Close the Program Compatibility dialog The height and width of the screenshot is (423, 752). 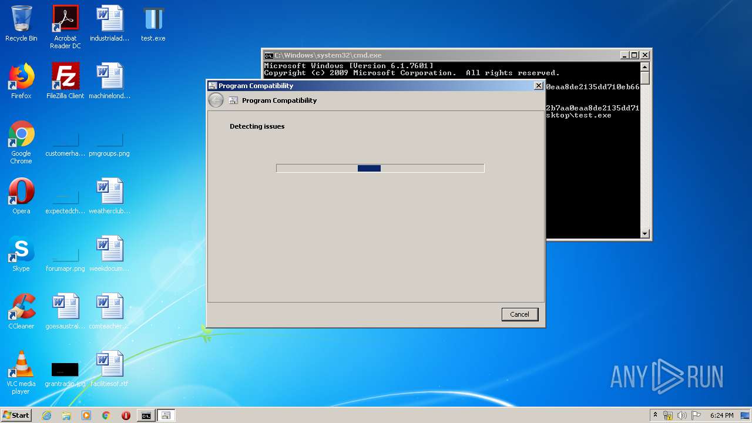(538, 86)
